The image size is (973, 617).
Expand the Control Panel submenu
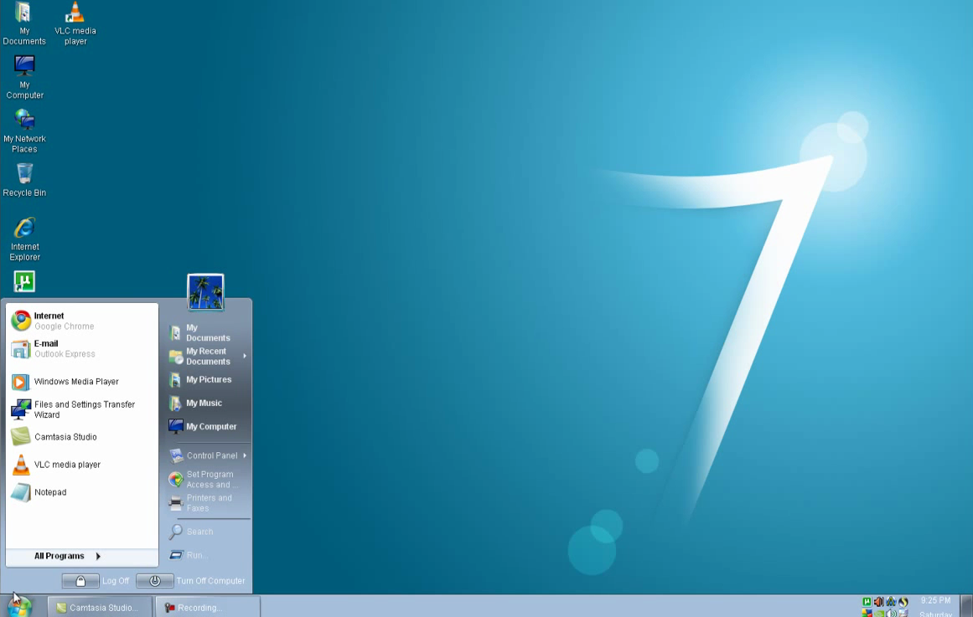pos(208,455)
